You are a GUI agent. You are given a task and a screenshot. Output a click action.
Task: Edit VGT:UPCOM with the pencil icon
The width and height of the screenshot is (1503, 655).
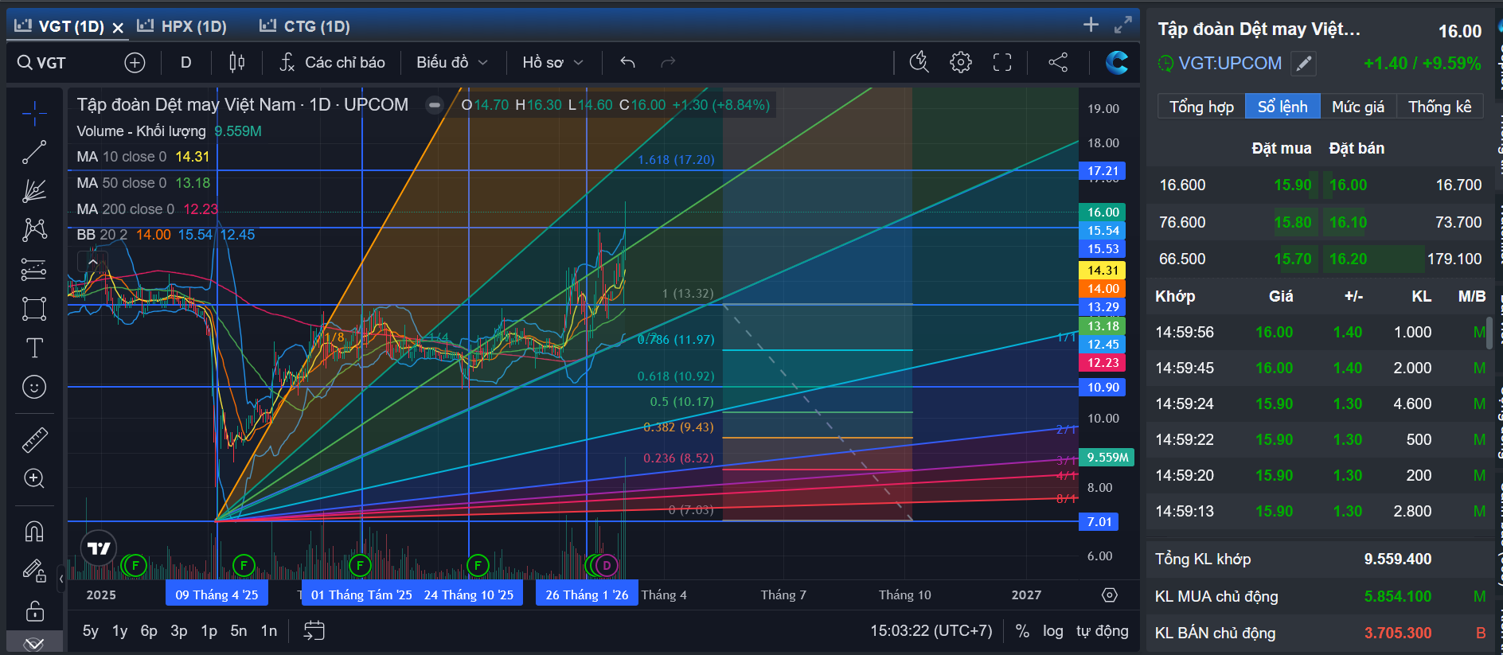pyautogui.click(x=1303, y=63)
